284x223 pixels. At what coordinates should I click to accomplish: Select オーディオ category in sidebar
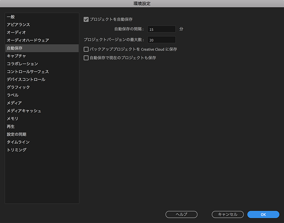[16, 32]
